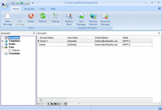The width and height of the screenshot is (162, 110).
Task: Click the horizontal scrollbar left arrow
Action: click(x=79, y=104)
